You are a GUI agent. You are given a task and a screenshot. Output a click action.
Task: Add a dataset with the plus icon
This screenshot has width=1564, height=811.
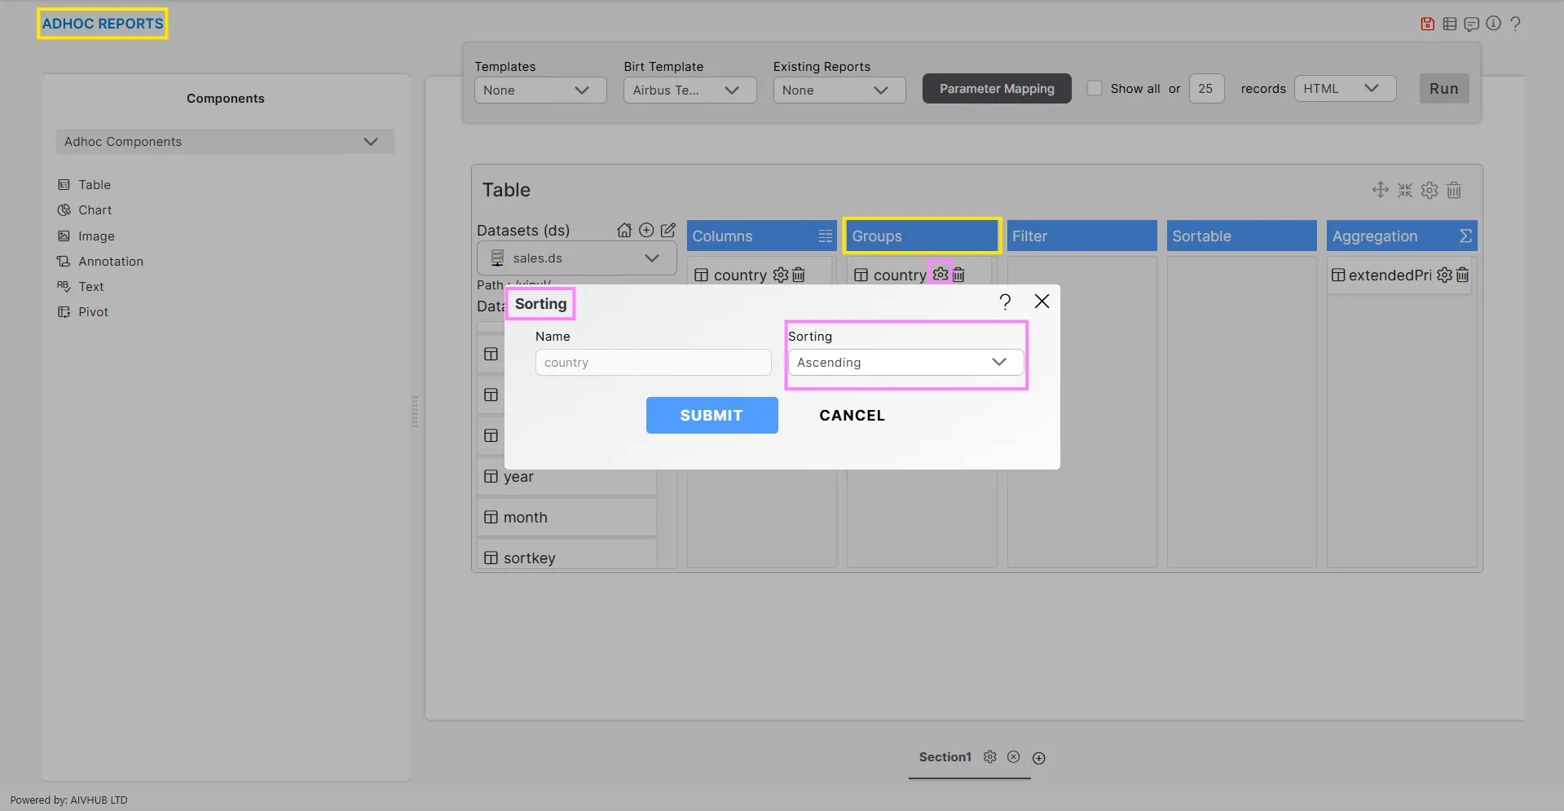tap(646, 231)
